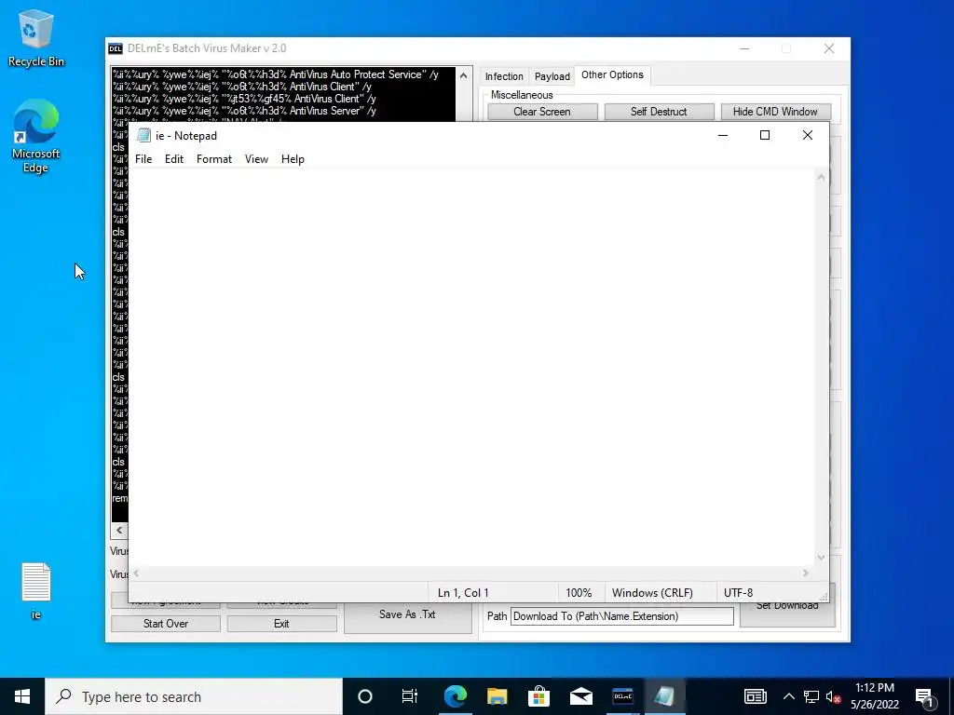Viewport: 954px width, 715px height.
Task: Click the Set Download button
Action: point(787,614)
